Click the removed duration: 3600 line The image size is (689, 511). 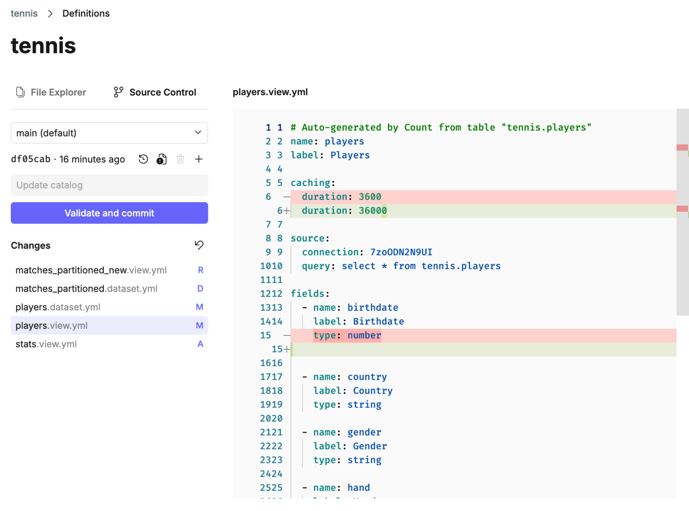(x=341, y=197)
